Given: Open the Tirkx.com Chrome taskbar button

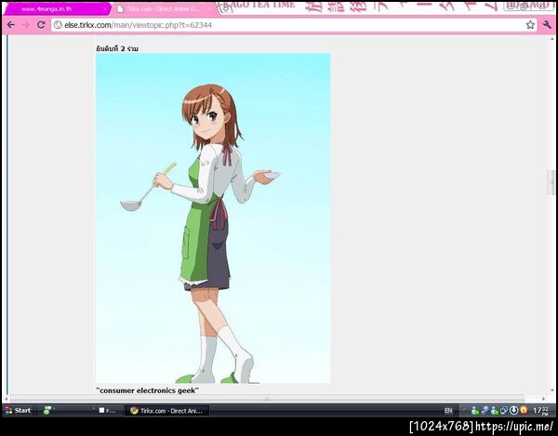Looking at the screenshot, I should click(166, 411).
